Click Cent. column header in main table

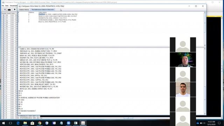click(13, 13)
